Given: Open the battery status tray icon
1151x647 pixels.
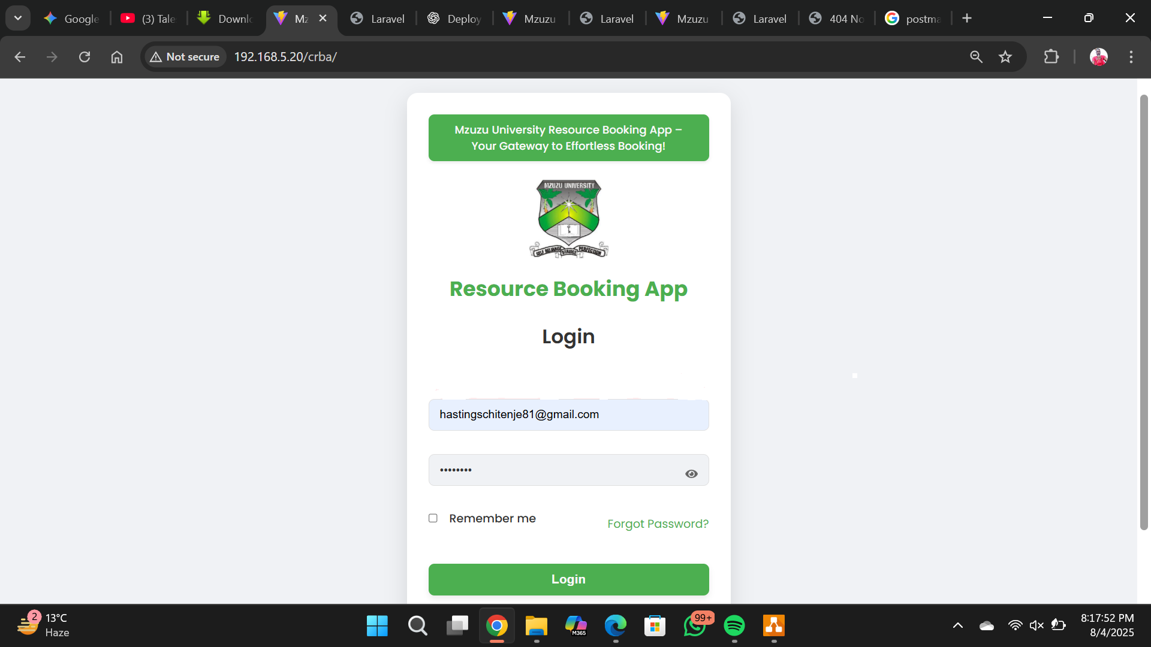Looking at the screenshot, I should [1059, 625].
